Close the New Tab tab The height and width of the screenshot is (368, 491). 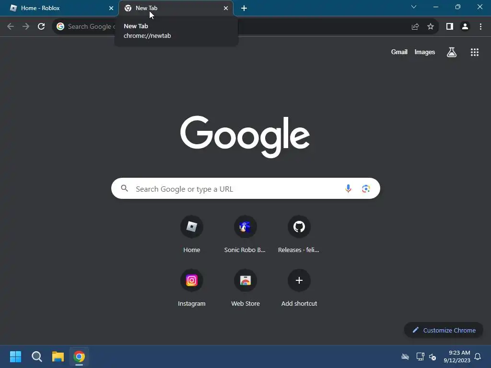pos(226,8)
